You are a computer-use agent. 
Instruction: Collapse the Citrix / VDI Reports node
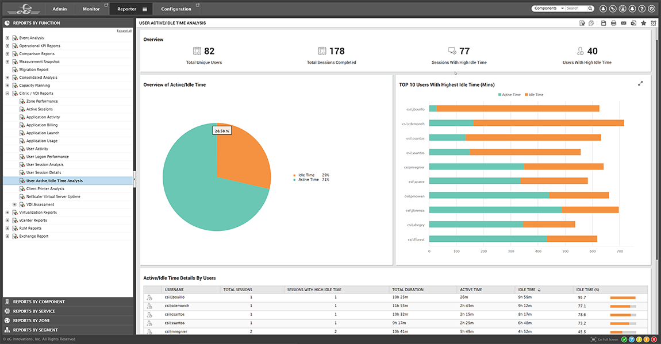pyautogui.click(x=7, y=93)
